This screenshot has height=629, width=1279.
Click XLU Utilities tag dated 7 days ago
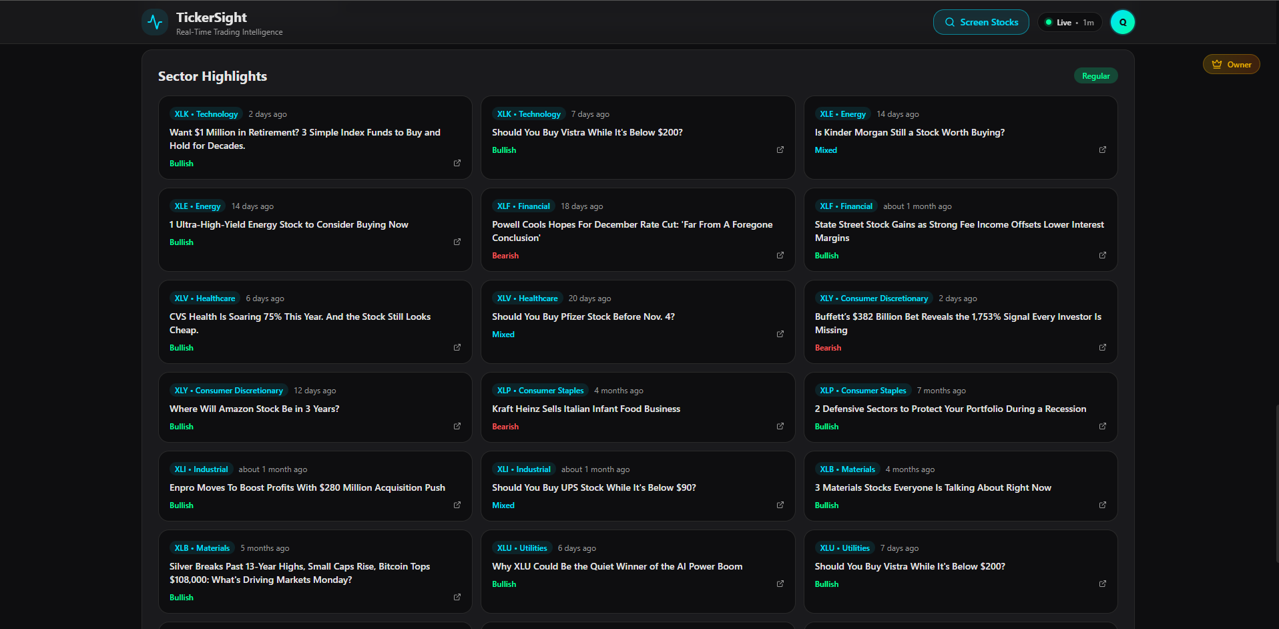point(844,548)
